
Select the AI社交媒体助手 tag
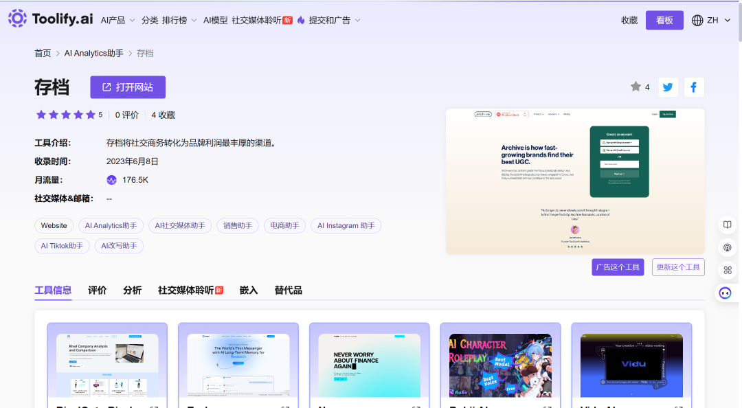(180, 226)
